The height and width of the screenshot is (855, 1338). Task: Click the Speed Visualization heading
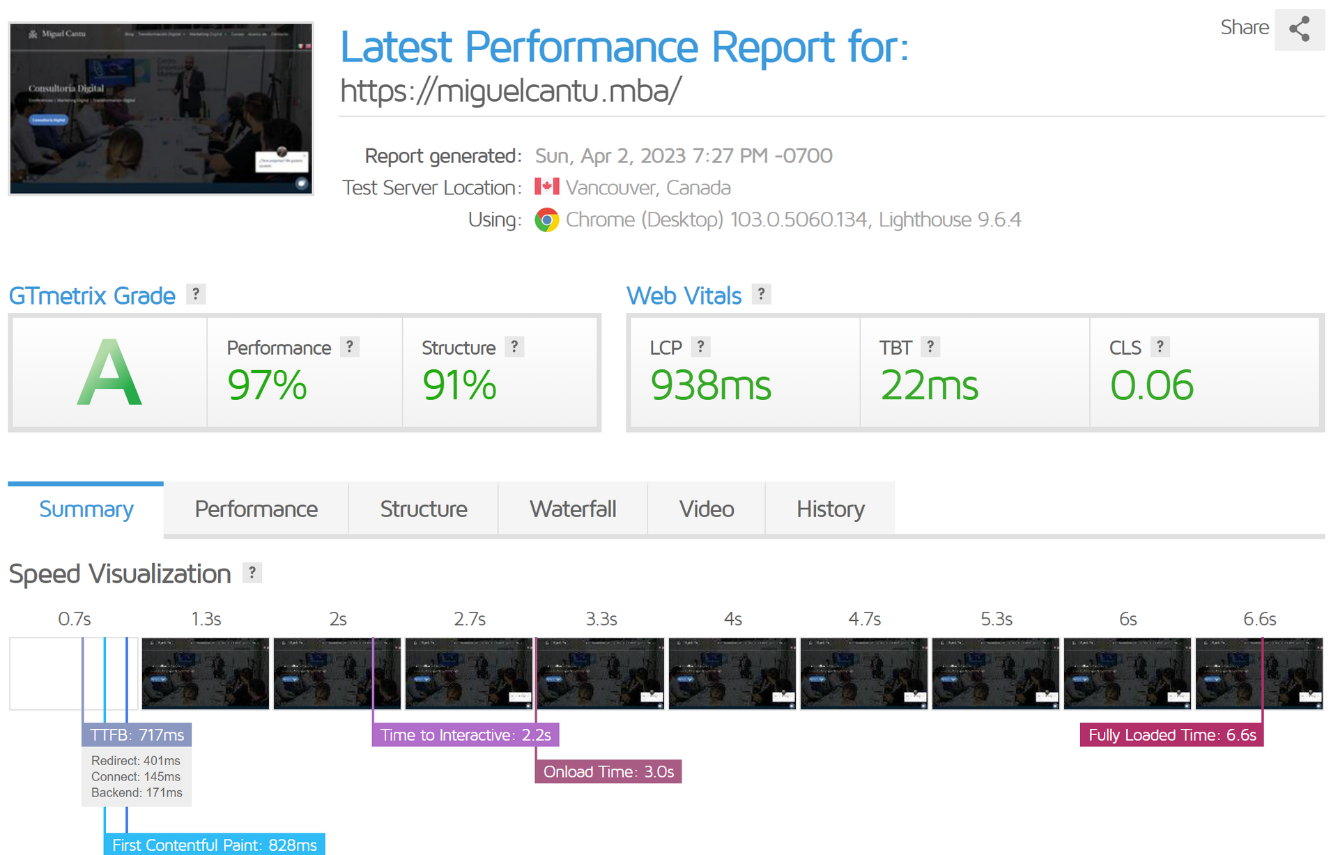click(120, 574)
